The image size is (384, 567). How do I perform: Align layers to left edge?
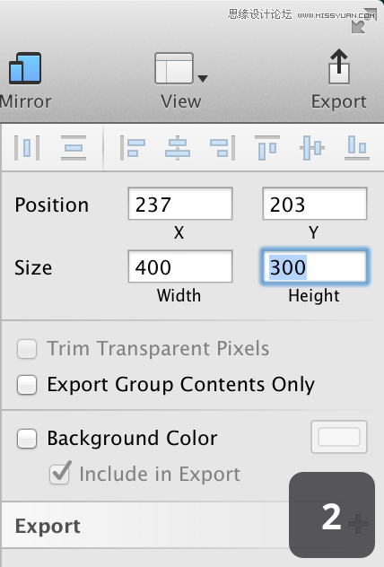click(x=133, y=147)
